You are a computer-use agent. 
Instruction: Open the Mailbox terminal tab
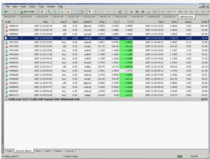(58, 151)
